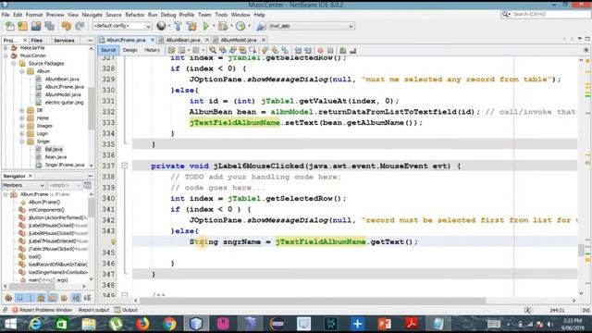The width and height of the screenshot is (592, 333).
Task: Click the Last Edit icon in editor toolbar
Action: coord(172,50)
